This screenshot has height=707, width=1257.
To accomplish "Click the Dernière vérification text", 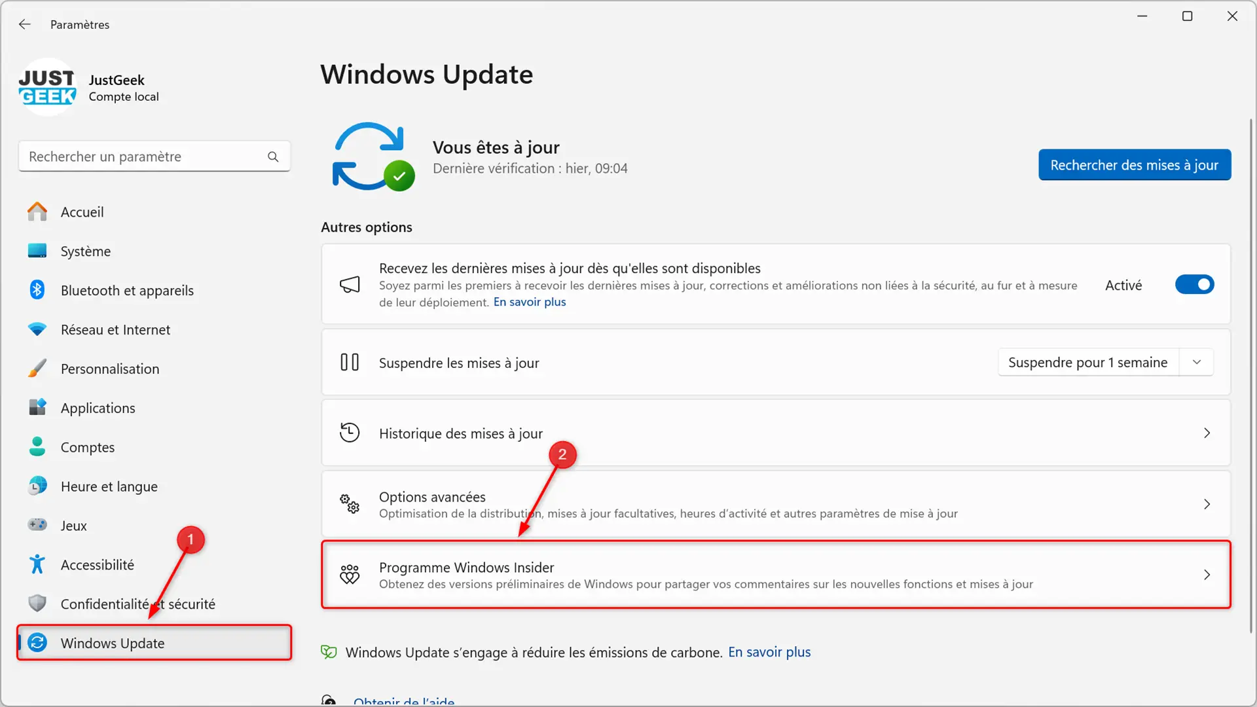I will point(530,168).
